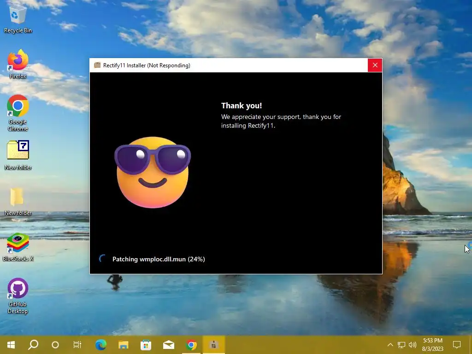This screenshot has height=354, width=472.
Task: Open the Action Center notifications icon
Action: click(457, 345)
